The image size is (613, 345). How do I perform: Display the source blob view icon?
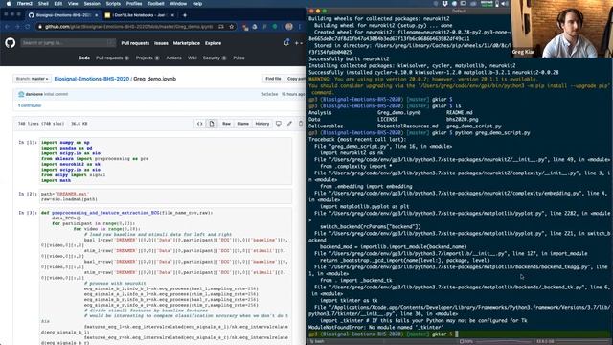(x=200, y=124)
